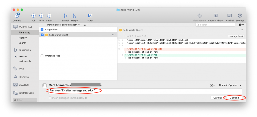The height and width of the screenshot is (117, 257).
Task: Open Pending files sort dropdown
Action: [x=63, y=25]
